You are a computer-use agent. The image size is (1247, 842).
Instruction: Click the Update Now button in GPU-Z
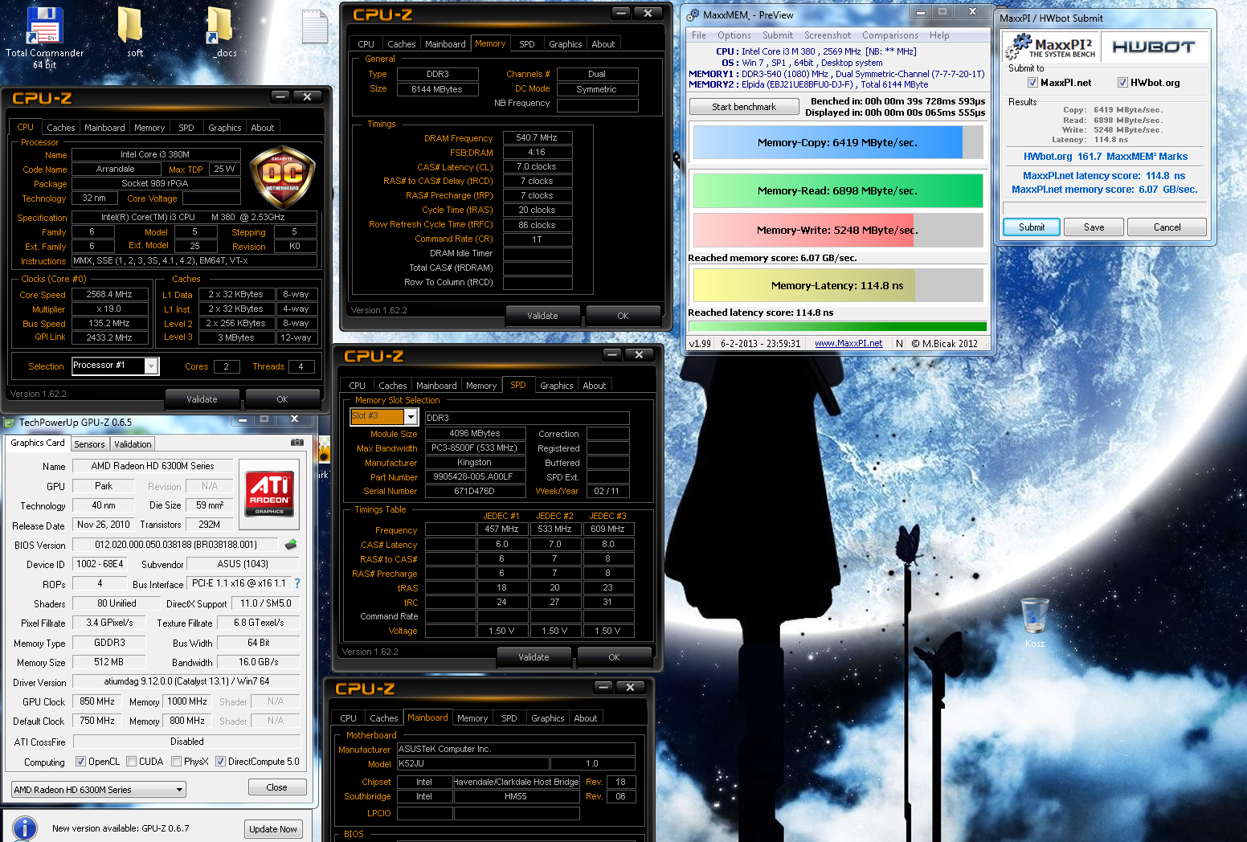(x=273, y=829)
